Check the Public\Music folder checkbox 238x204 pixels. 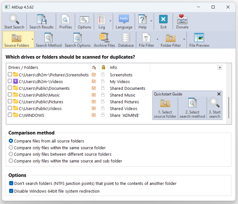pyautogui.click(x=10, y=95)
